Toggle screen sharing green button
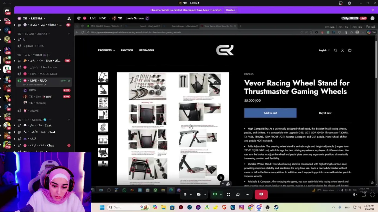 215,195
